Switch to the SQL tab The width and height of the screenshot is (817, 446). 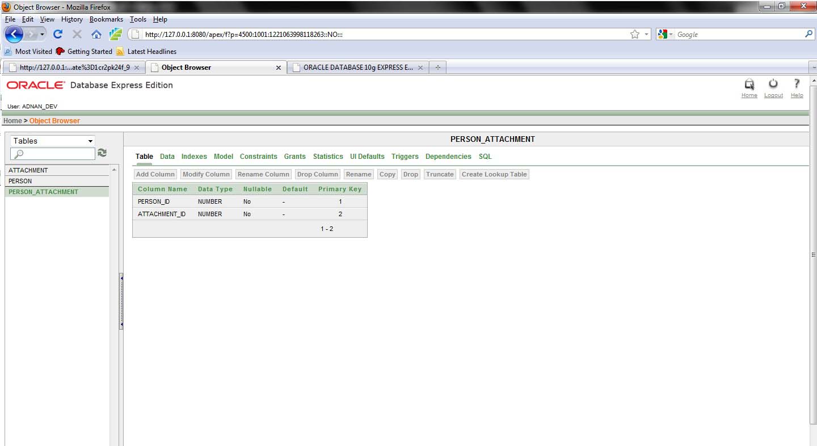pos(485,156)
